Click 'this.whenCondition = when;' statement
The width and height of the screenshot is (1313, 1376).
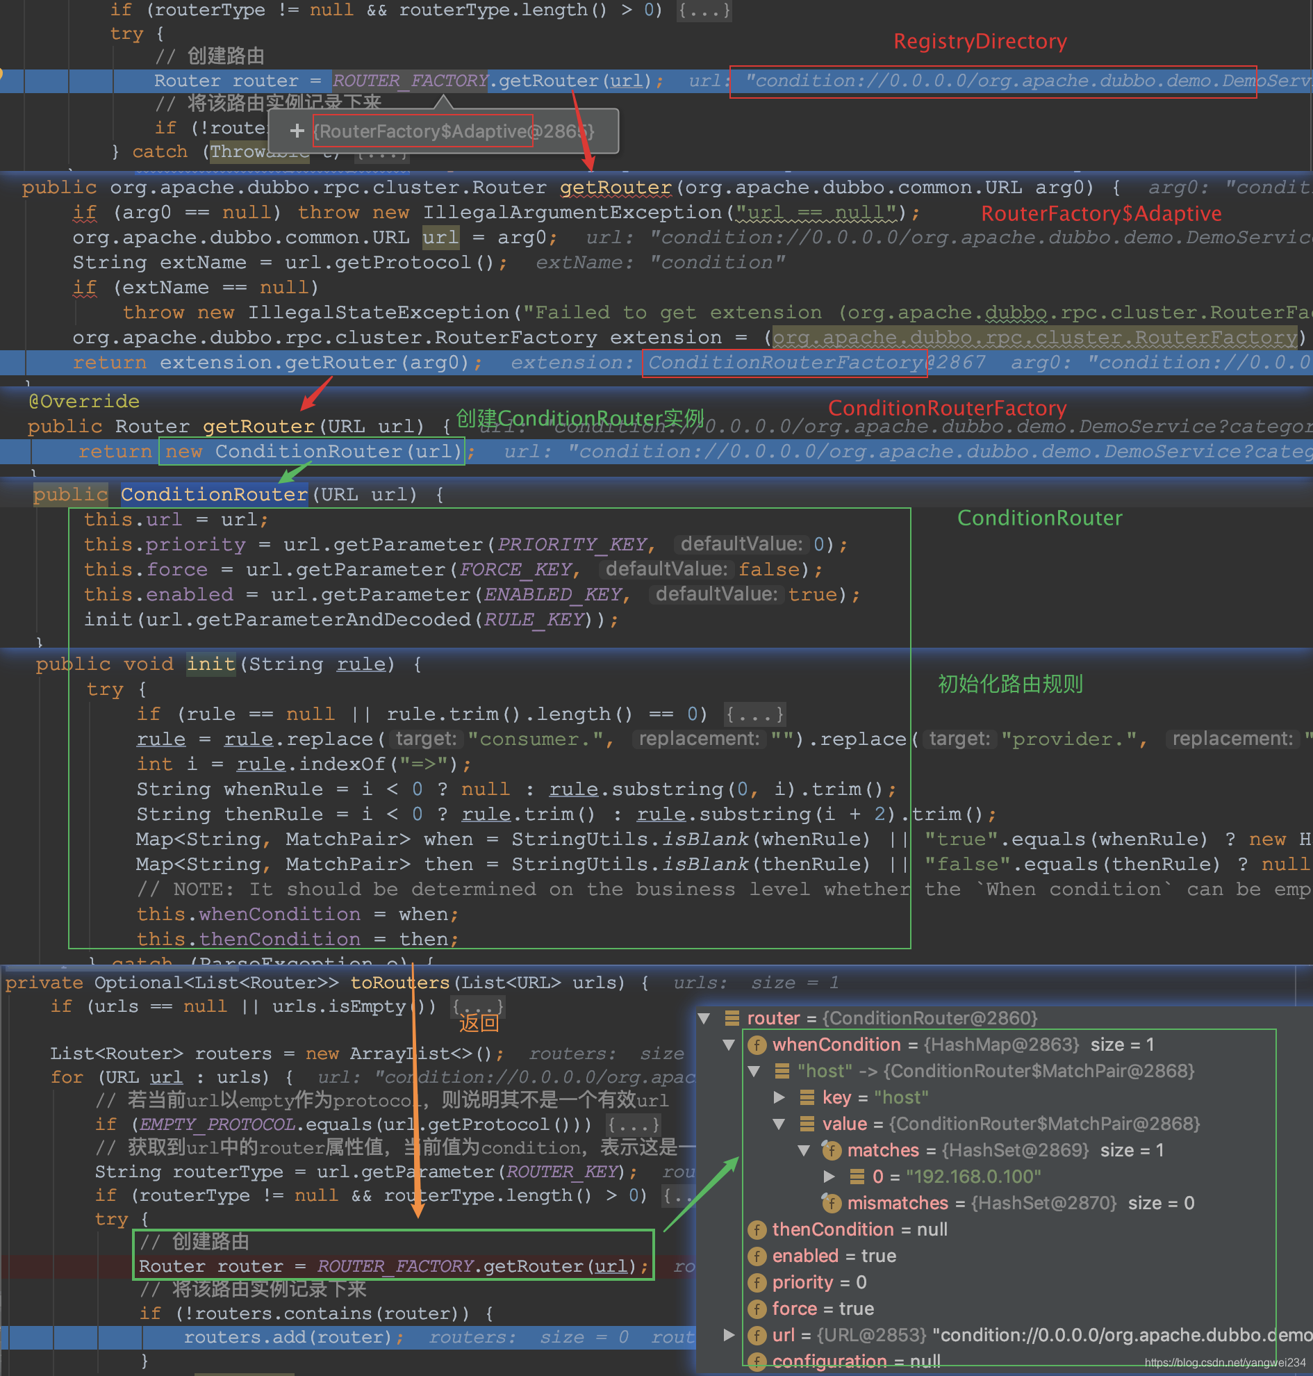point(297,914)
